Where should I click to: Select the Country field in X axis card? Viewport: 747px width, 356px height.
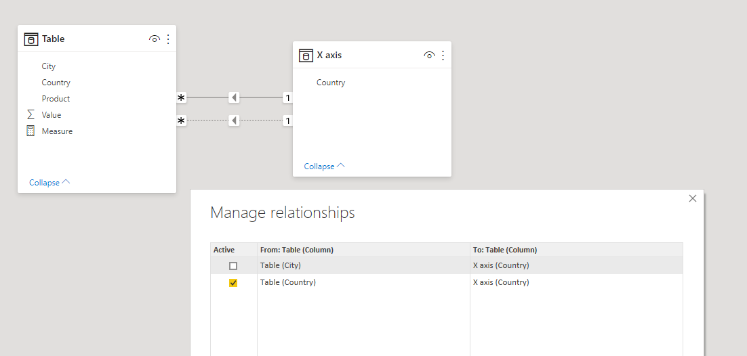click(x=331, y=83)
